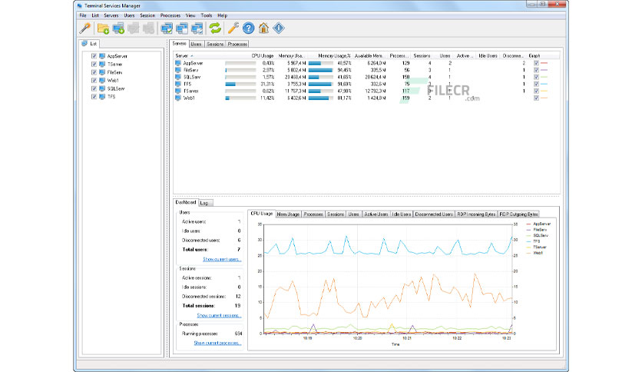Viewport: 642px width, 372px height.
Task: Click AppServer red graph color line swatch
Action: tap(544, 63)
